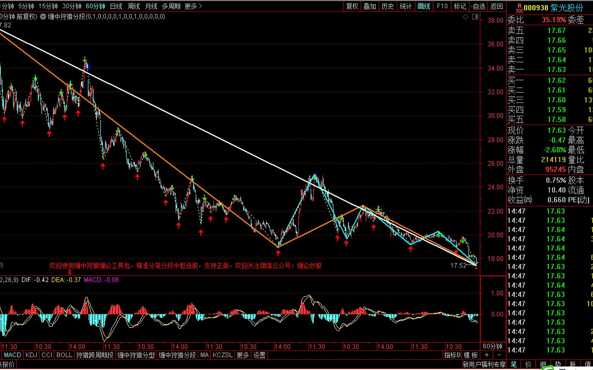The width and height of the screenshot is (593, 370).
Task: Click 买五 bid price 17.58
Action: tap(556, 119)
